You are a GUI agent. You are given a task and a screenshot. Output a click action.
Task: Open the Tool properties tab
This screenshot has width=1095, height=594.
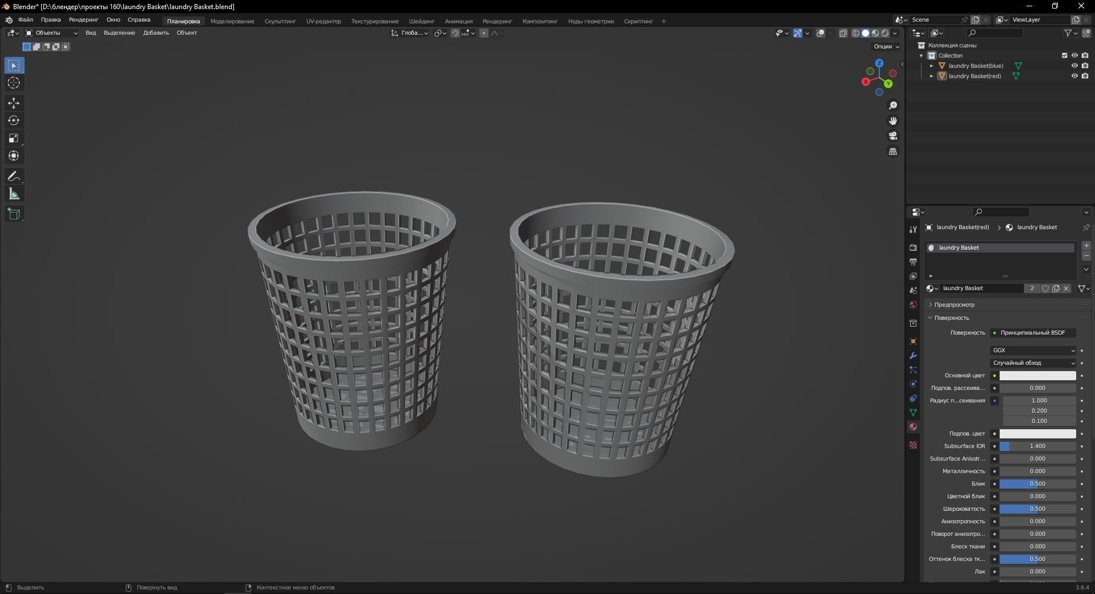click(x=913, y=229)
